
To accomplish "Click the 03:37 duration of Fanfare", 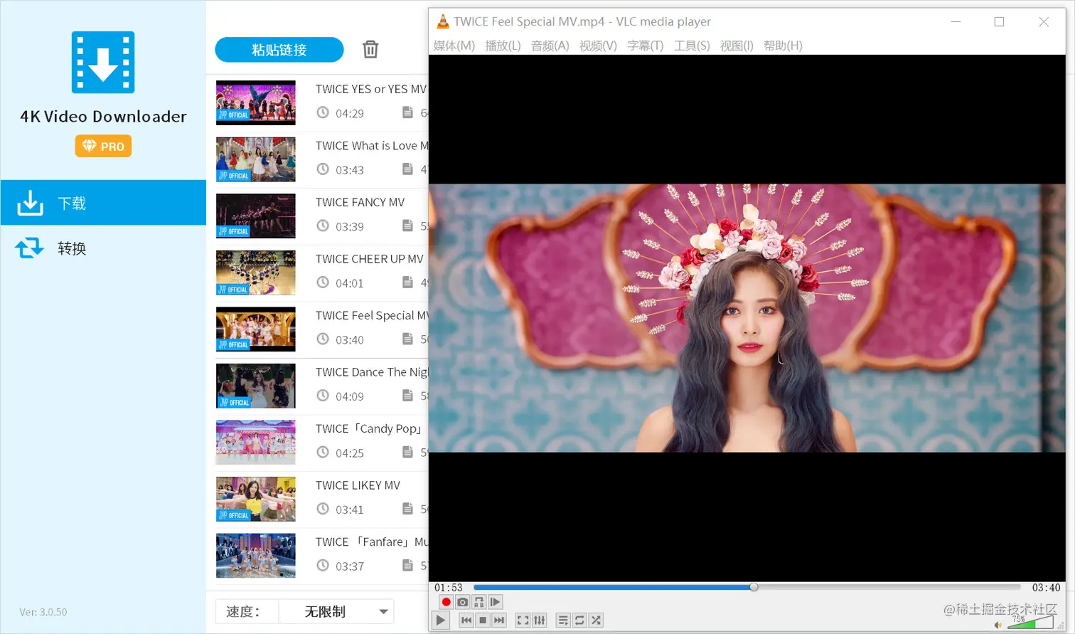I will point(350,566).
